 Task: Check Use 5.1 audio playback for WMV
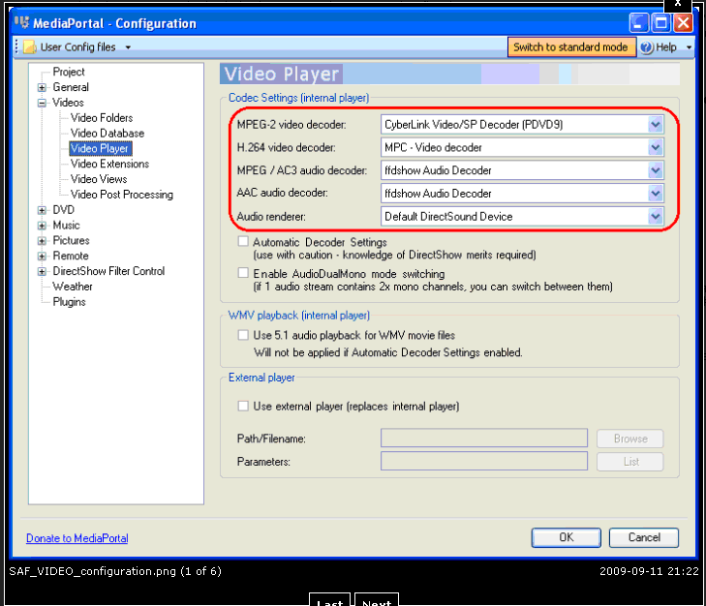coord(243,335)
